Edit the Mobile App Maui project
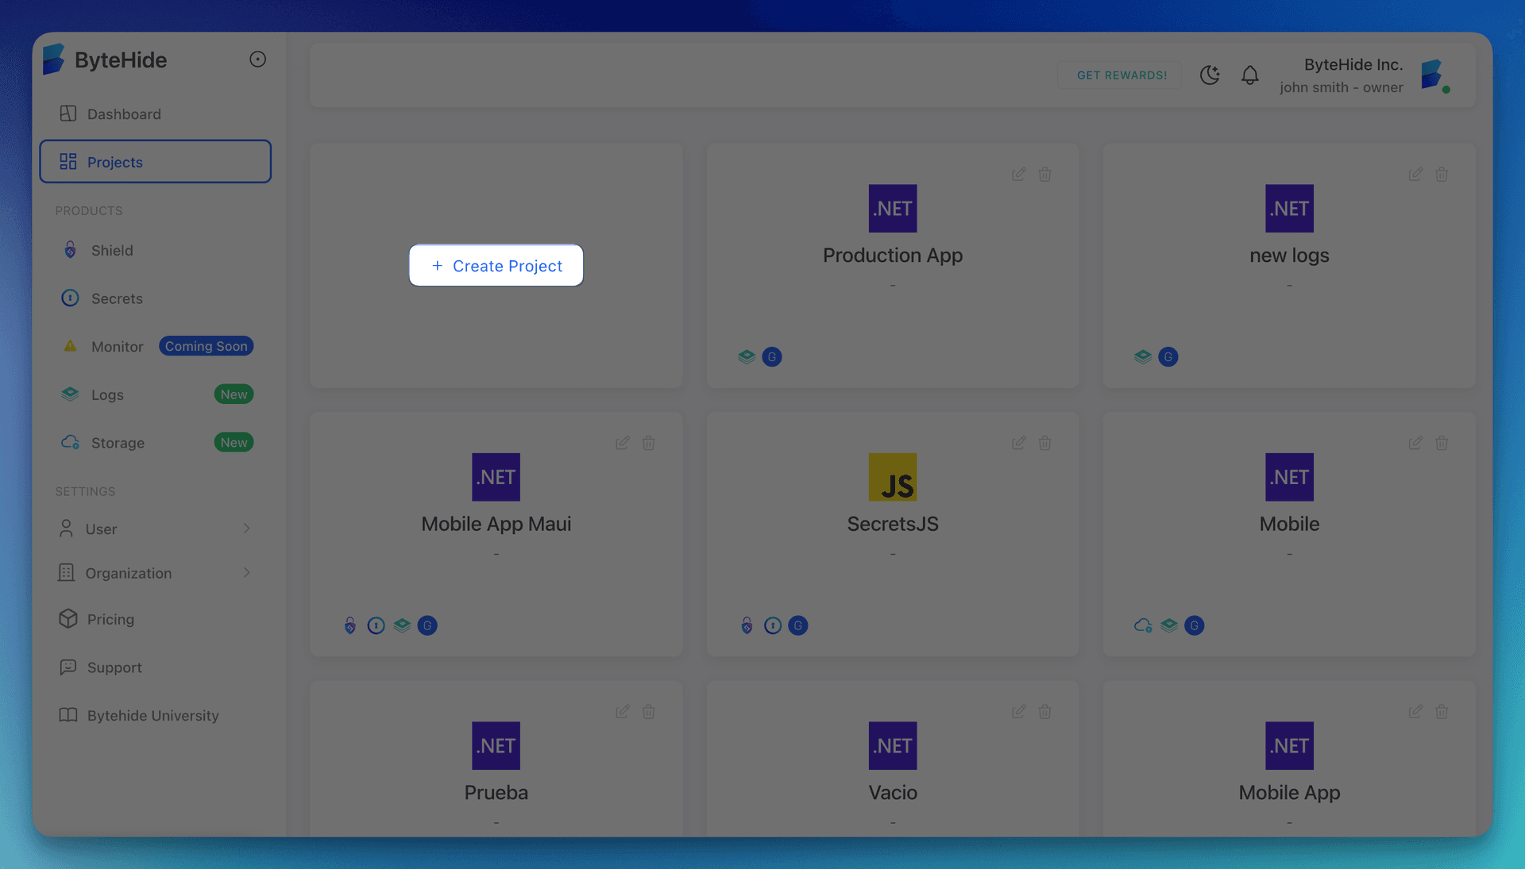The image size is (1525, 869). point(622,443)
